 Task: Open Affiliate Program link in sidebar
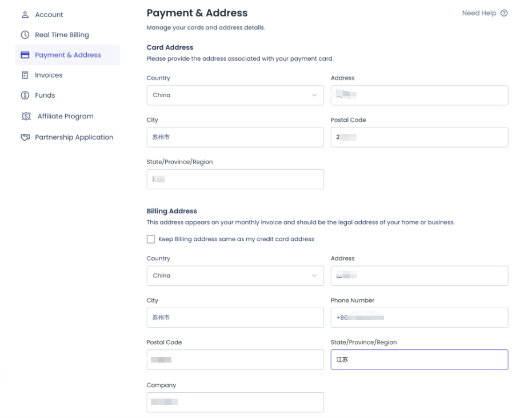coord(65,116)
